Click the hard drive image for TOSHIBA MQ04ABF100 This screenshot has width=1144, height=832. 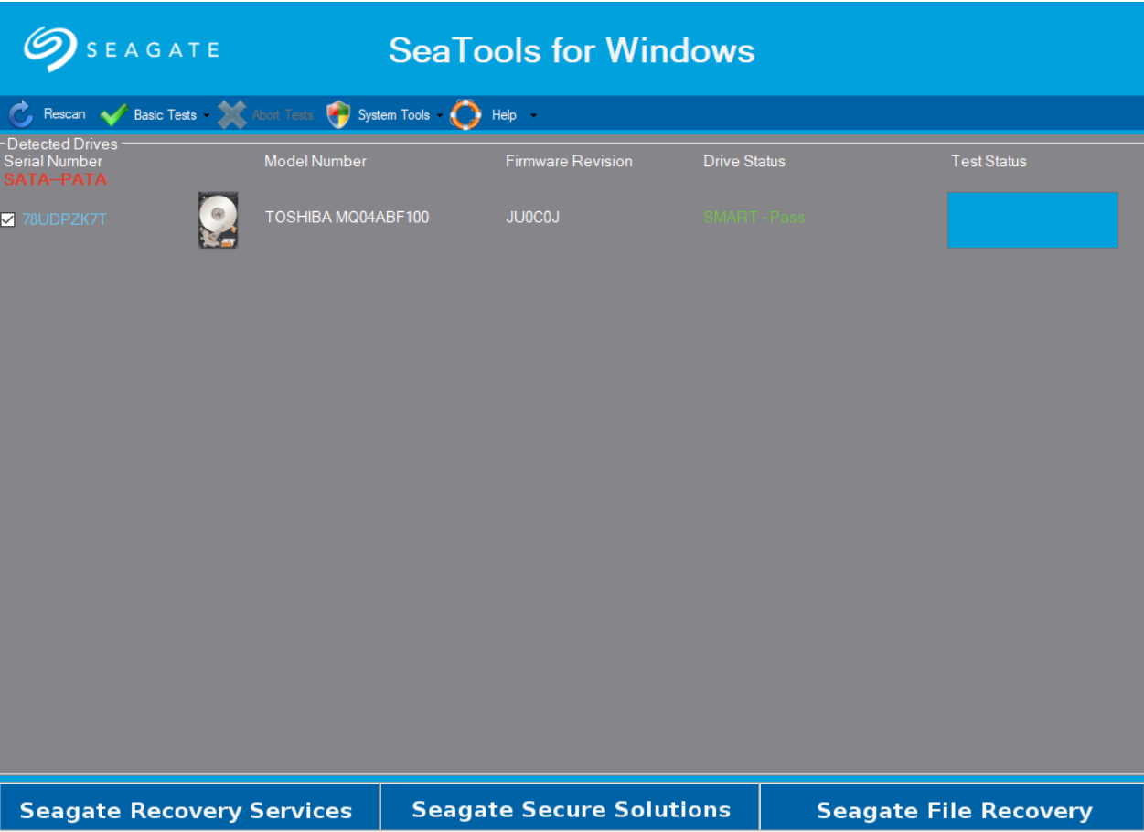click(x=218, y=219)
